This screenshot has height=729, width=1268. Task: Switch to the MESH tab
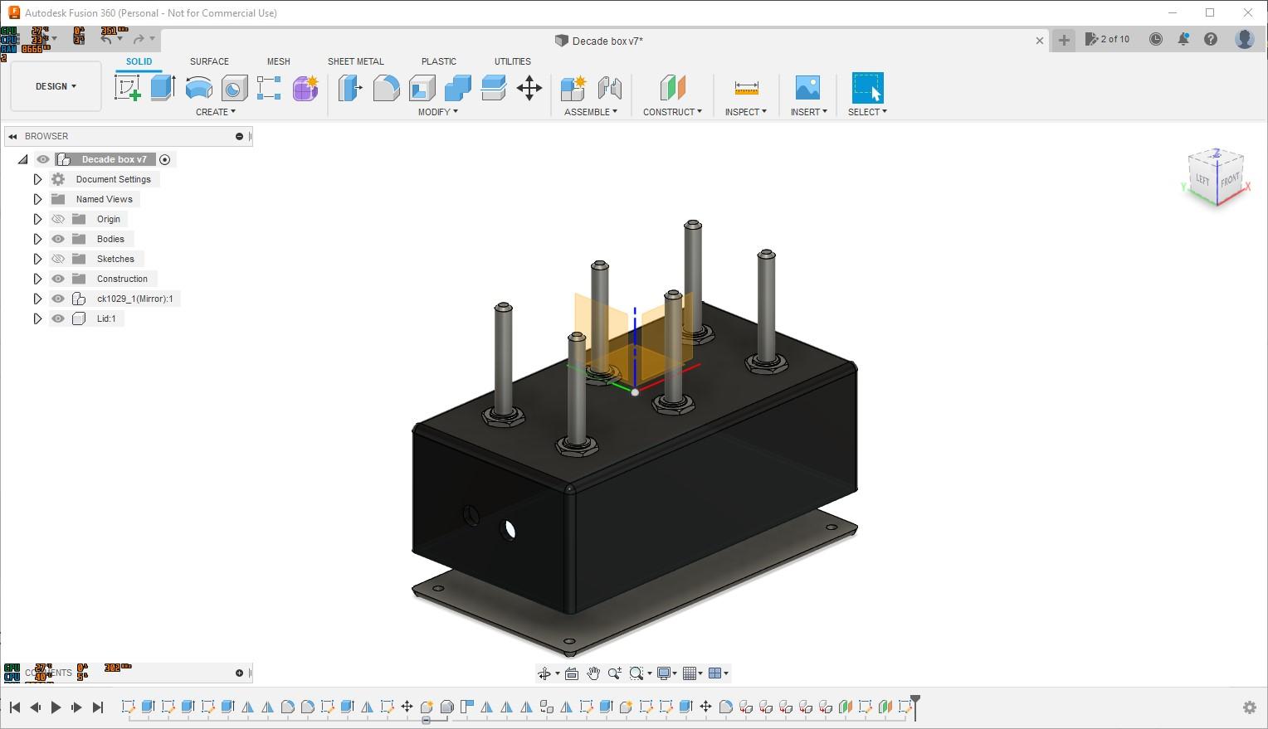pyautogui.click(x=279, y=61)
